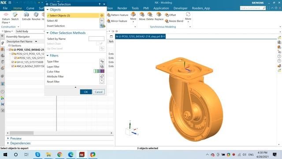The height and width of the screenshot is (159, 282).
Task: Expand the Preview panel
Action: [8, 138]
